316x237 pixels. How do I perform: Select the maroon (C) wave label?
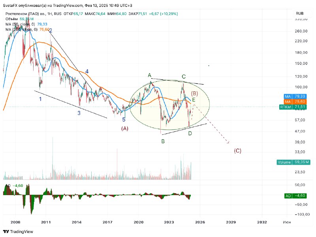coord(238,151)
